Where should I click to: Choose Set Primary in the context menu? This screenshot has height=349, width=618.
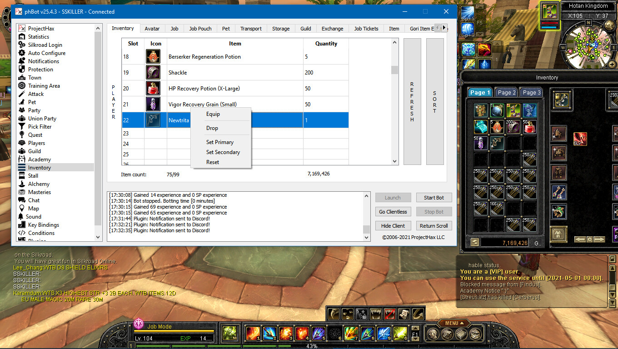219,142
